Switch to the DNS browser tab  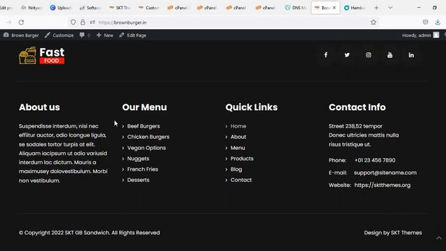(295, 8)
